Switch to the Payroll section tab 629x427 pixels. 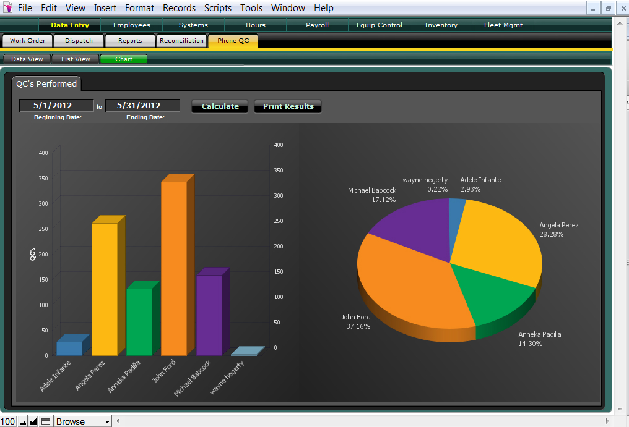317,25
